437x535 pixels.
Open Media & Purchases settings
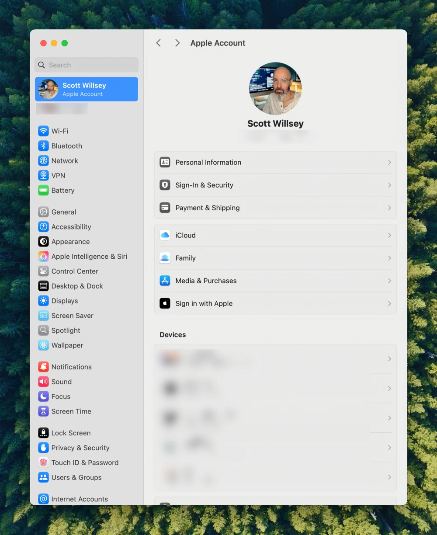coord(275,281)
